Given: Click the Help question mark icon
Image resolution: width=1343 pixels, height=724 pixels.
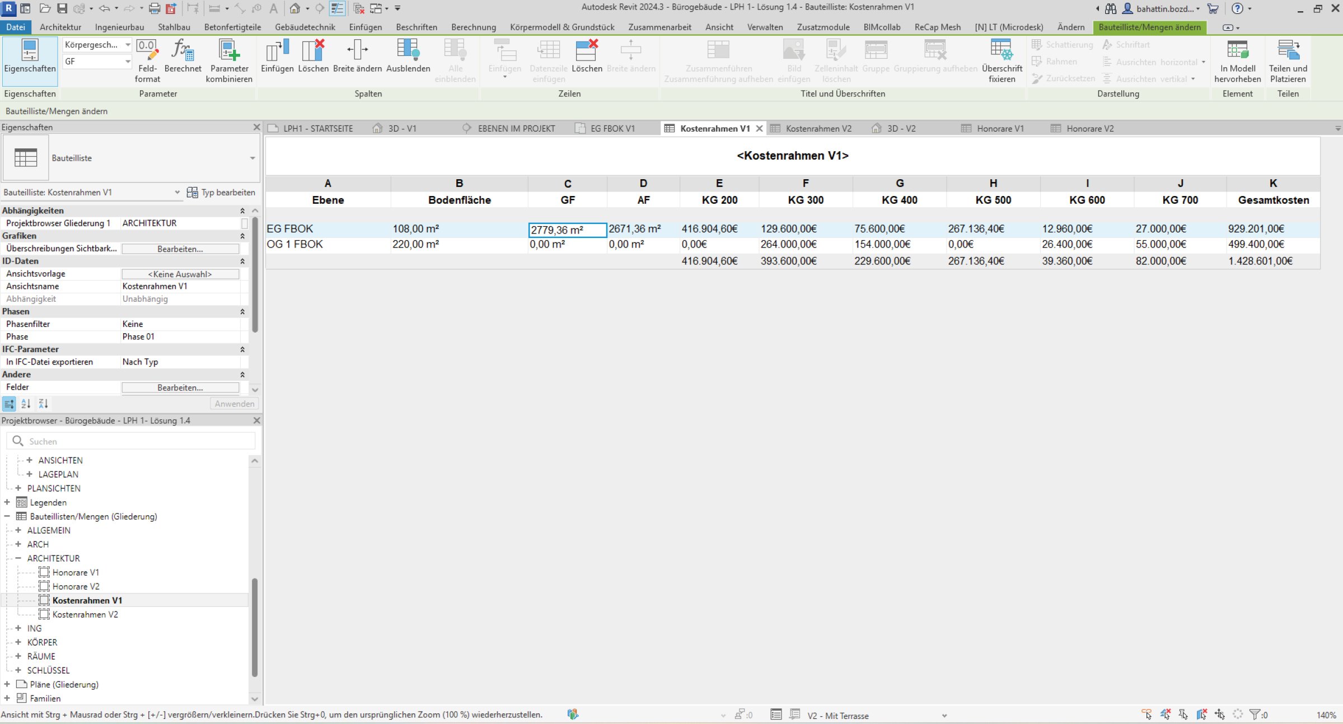Looking at the screenshot, I should click(x=1238, y=8).
